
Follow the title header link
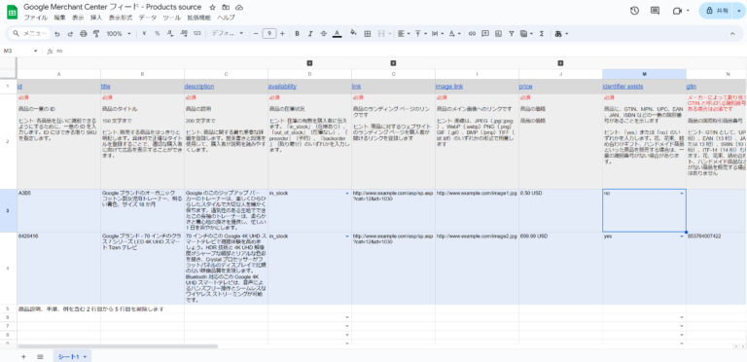106,87
